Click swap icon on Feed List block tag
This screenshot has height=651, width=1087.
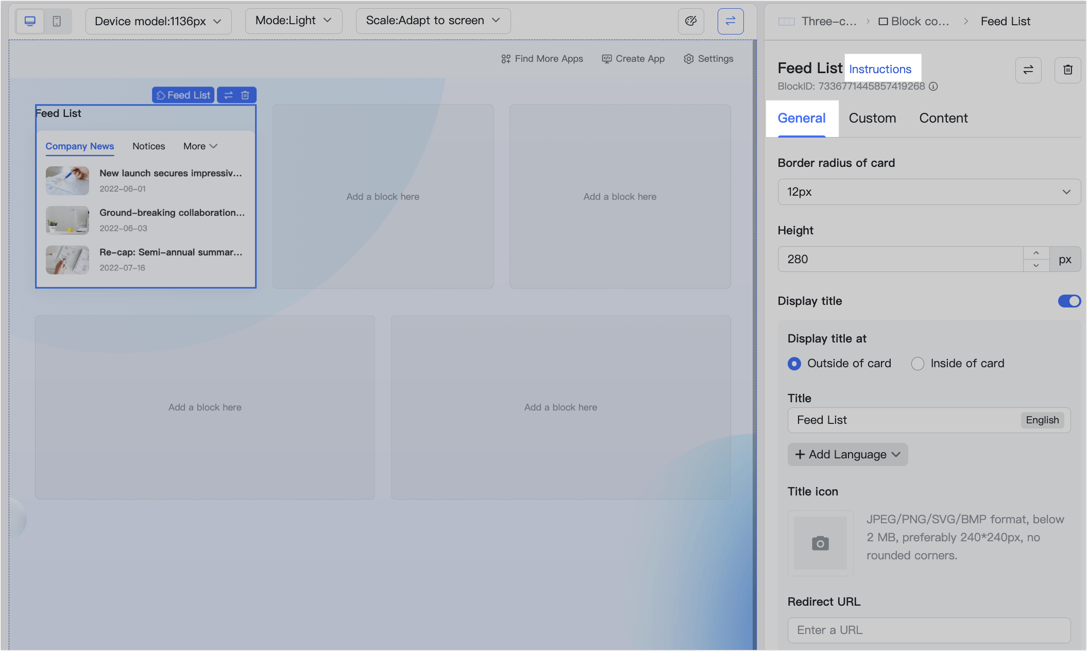coord(229,95)
